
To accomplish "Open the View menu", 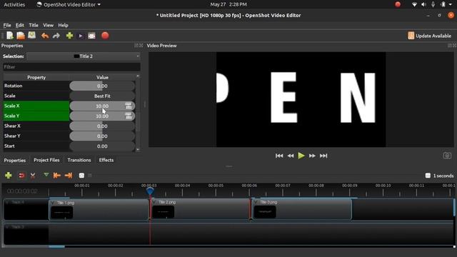I will point(48,26).
